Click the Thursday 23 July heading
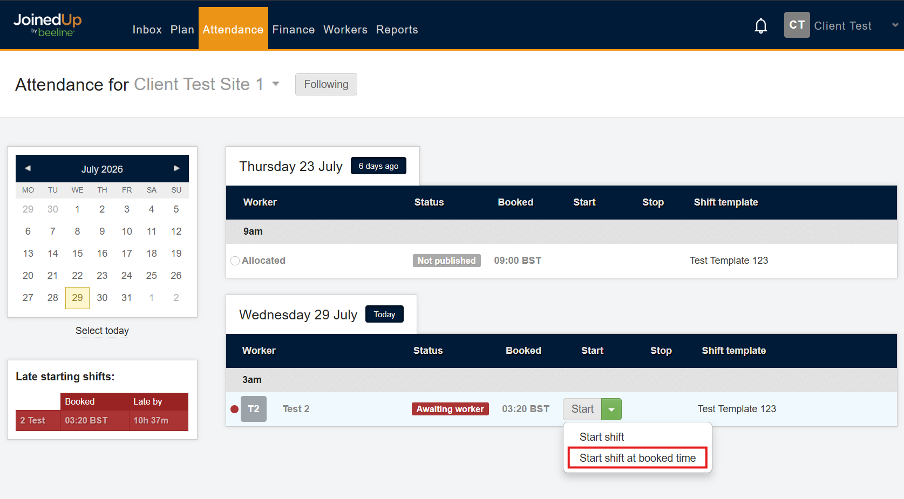The height and width of the screenshot is (499, 904). tap(291, 166)
